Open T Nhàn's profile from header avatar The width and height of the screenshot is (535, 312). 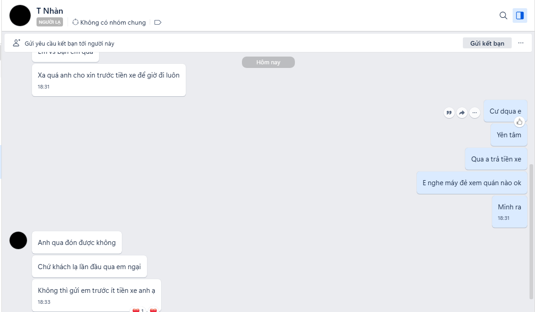tap(20, 16)
